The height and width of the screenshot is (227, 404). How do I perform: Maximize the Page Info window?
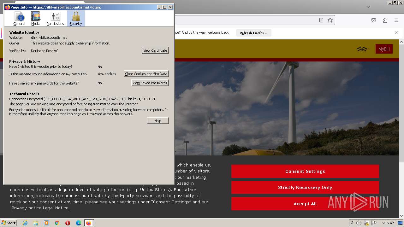tap(165, 7)
